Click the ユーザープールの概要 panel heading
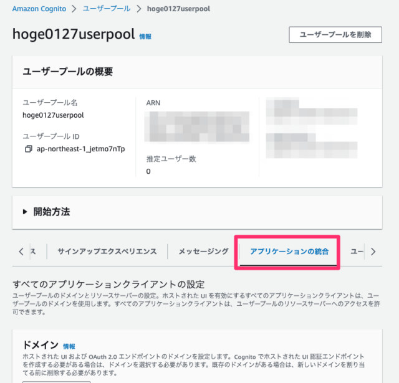Viewport: 399px width, 383px height. click(68, 72)
